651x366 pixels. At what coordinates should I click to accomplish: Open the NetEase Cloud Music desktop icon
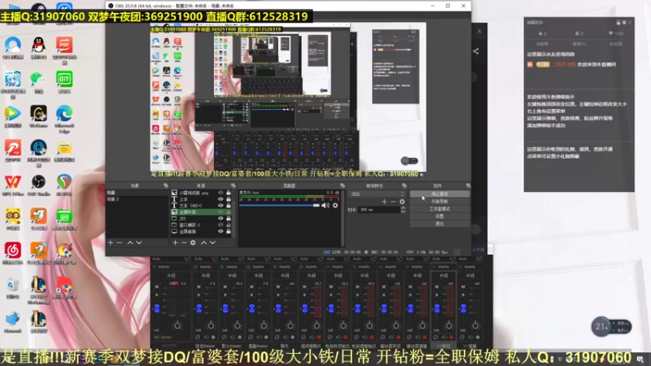[x=13, y=251]
